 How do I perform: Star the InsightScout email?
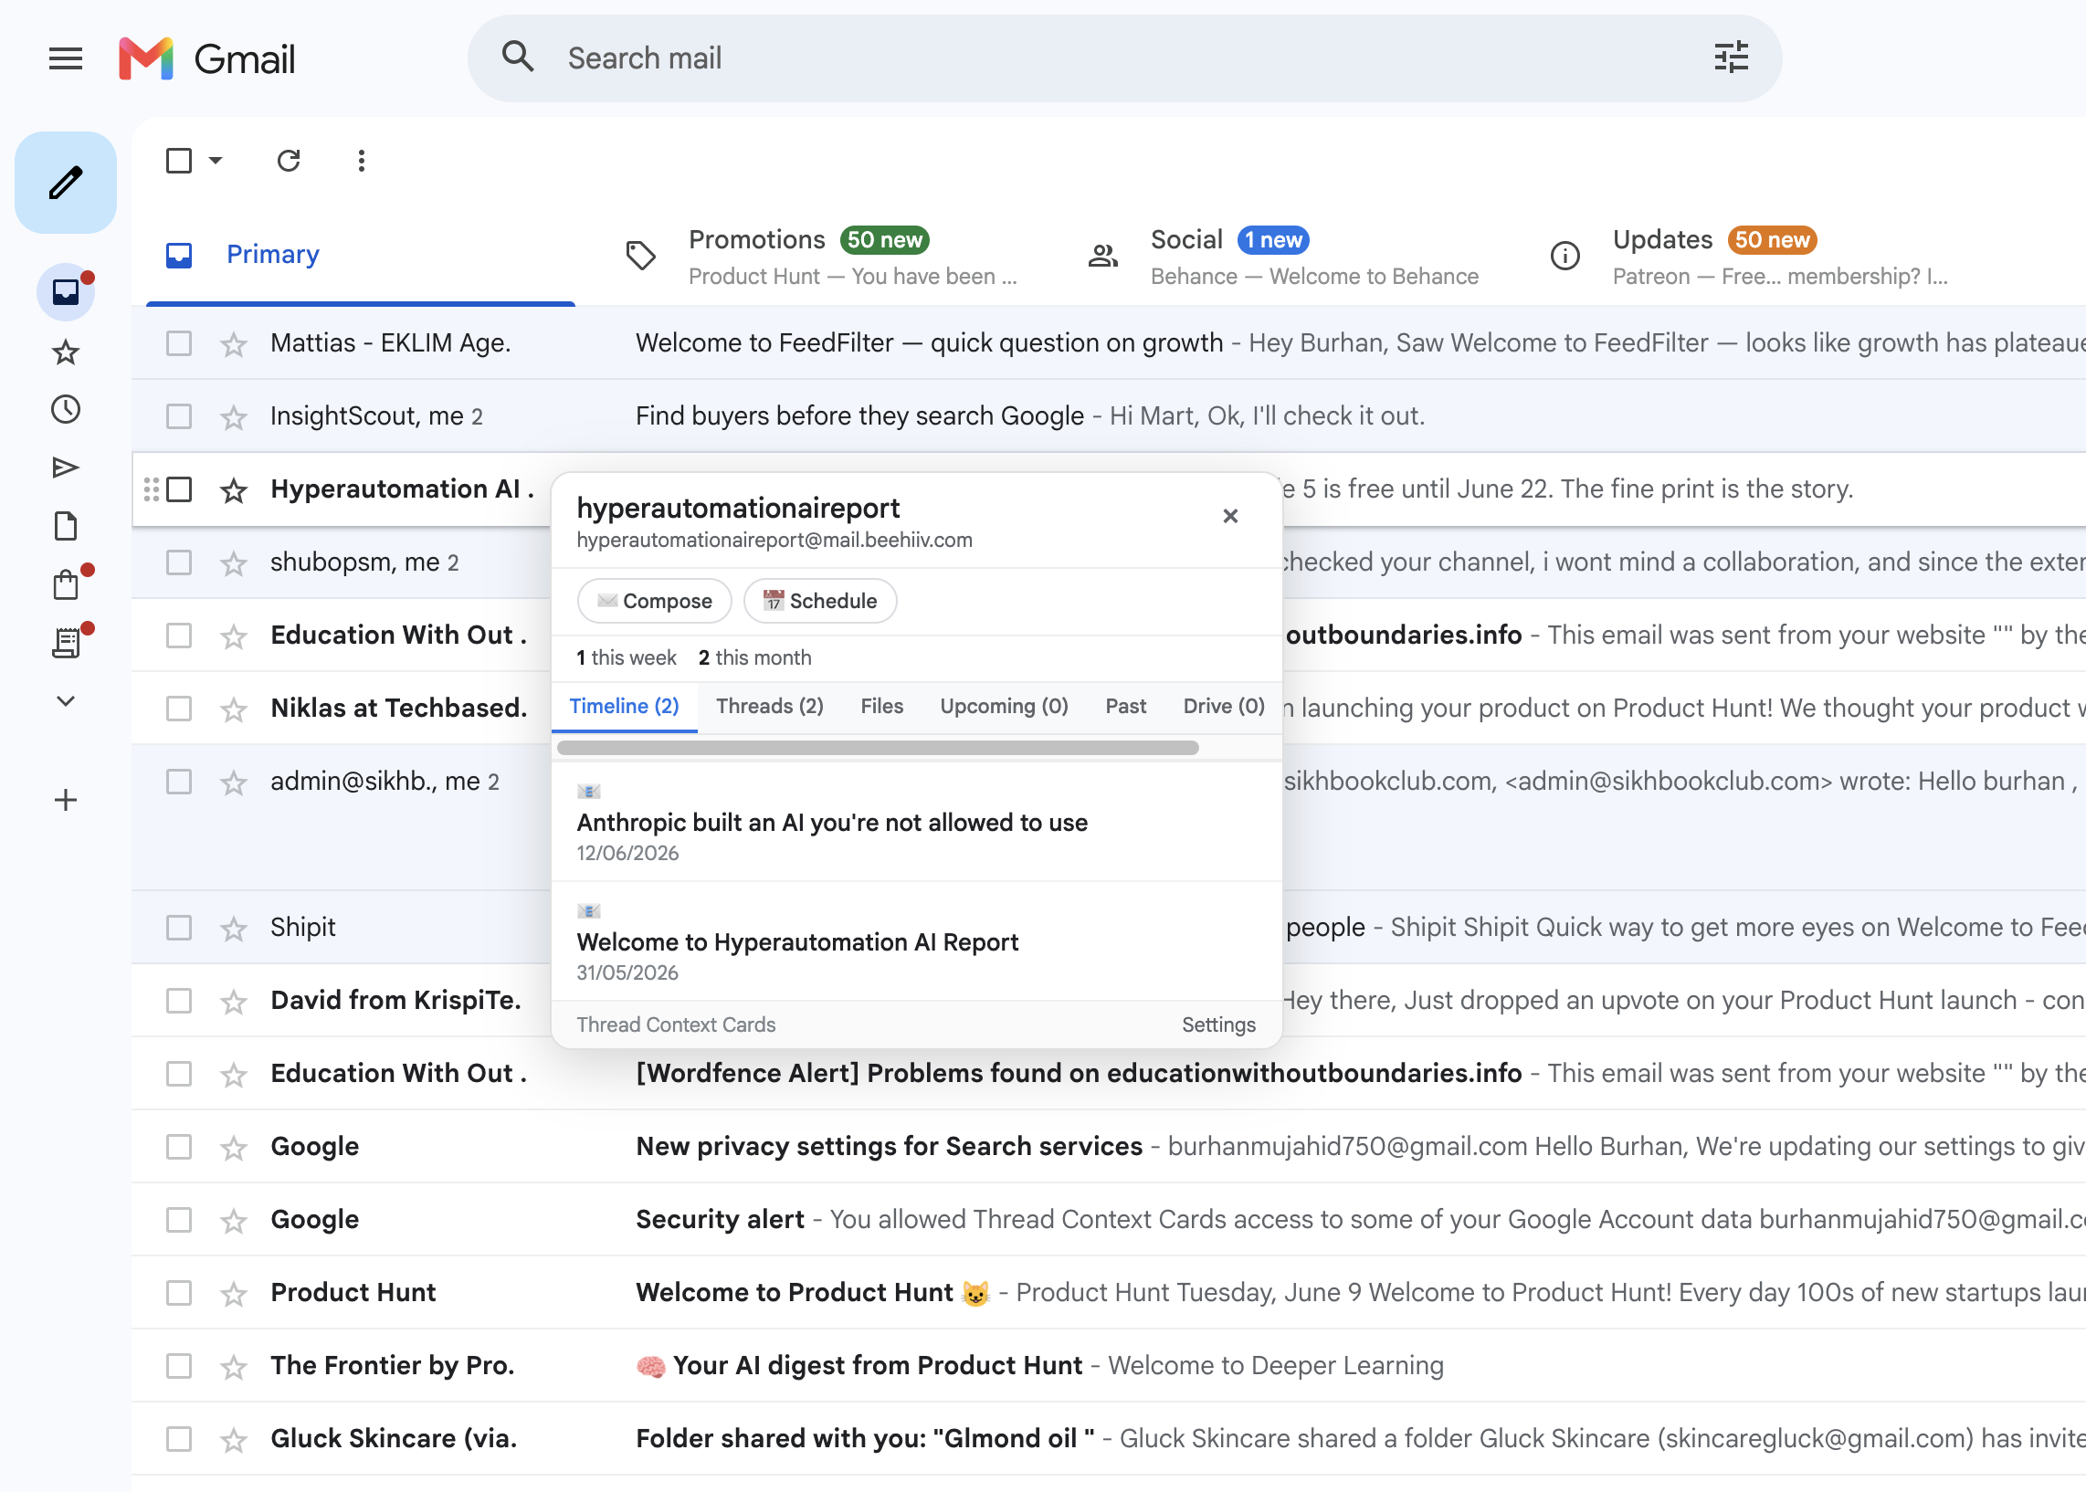click(x=234, y=417)
